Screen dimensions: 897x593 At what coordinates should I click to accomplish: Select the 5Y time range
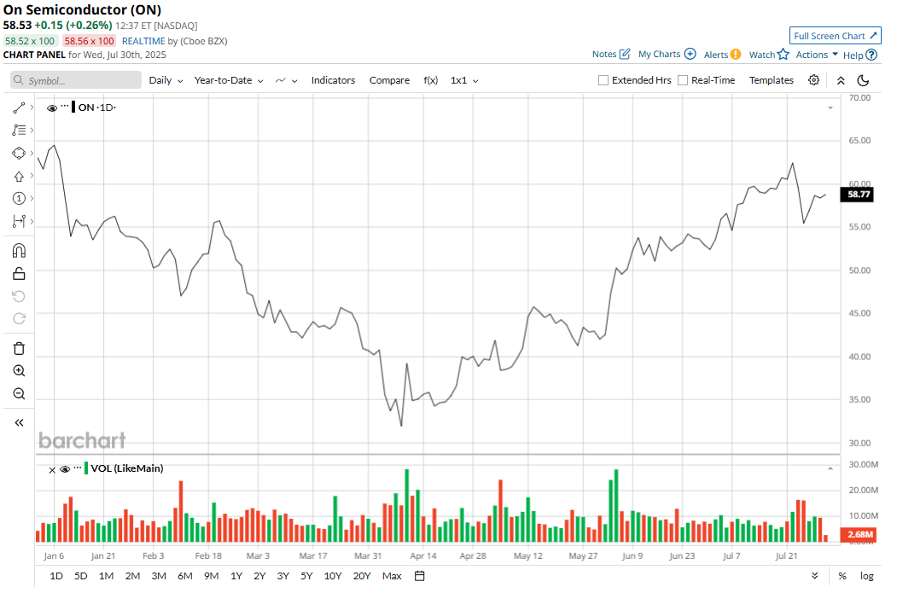306,576
